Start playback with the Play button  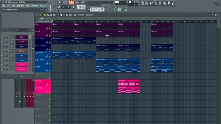coord(64,7)
